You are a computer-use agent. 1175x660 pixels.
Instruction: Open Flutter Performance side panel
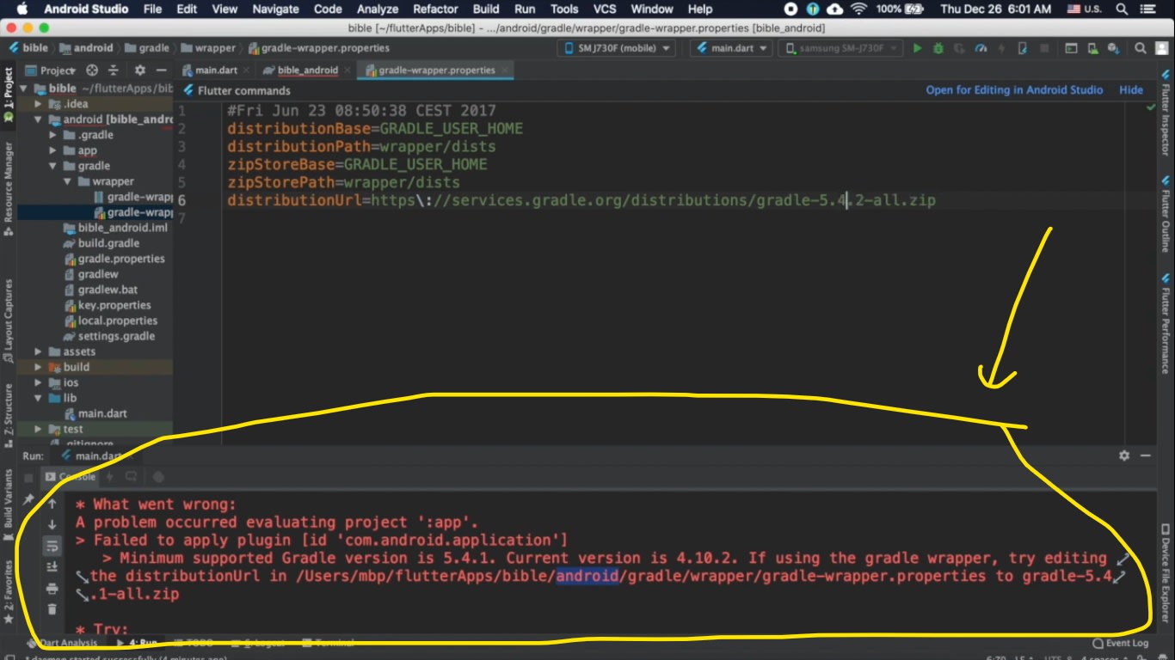[1166, 322]
